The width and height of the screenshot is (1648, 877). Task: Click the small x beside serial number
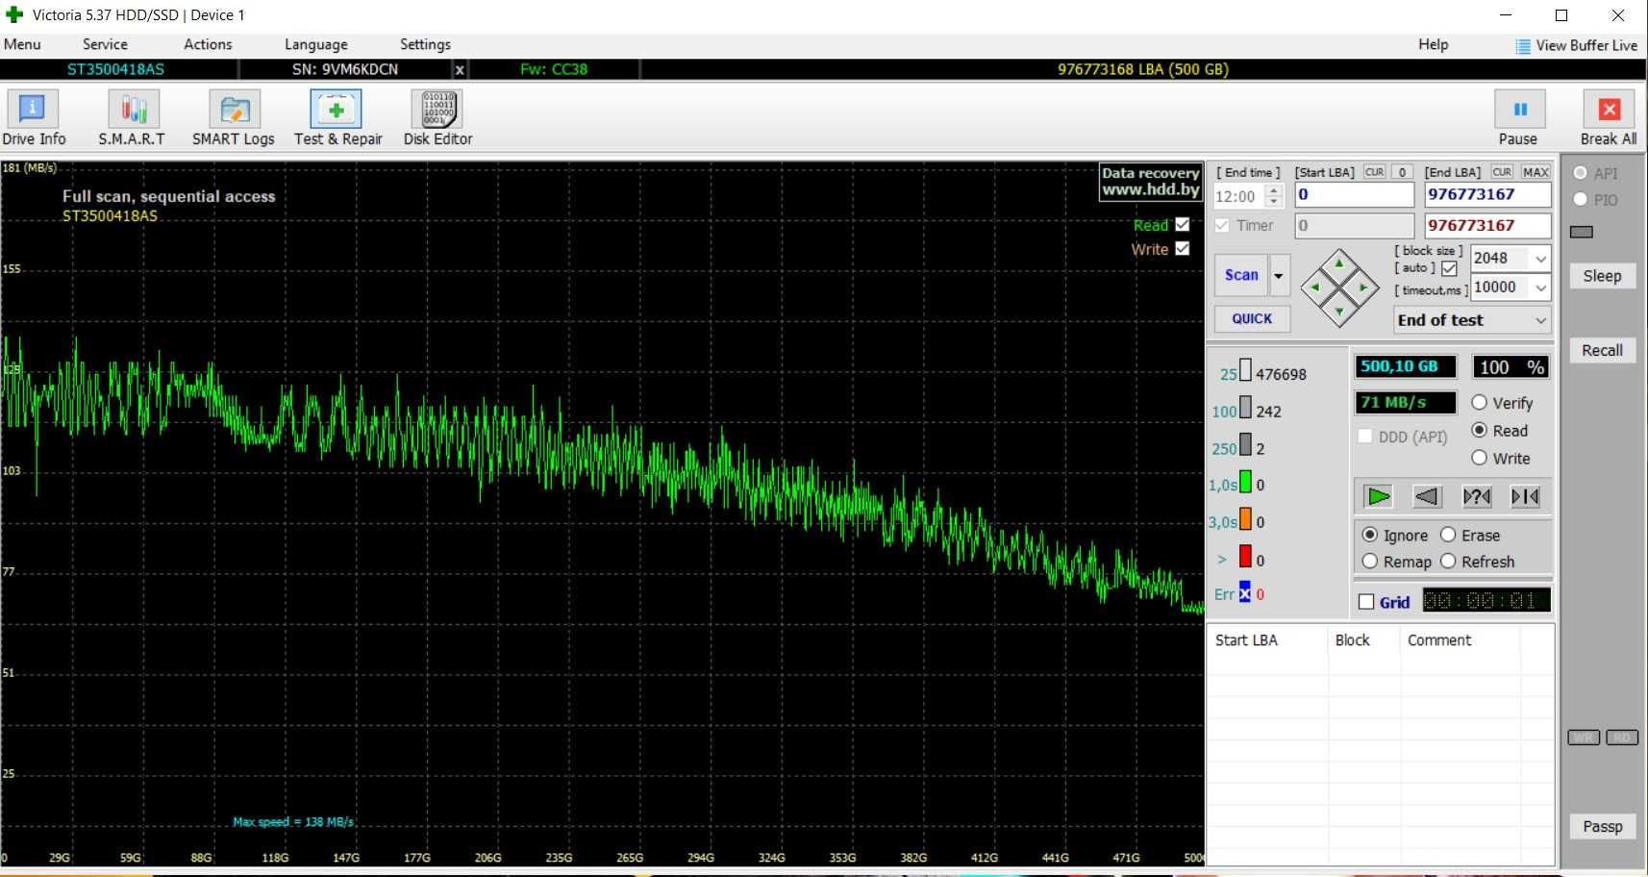tap(460, 69)
